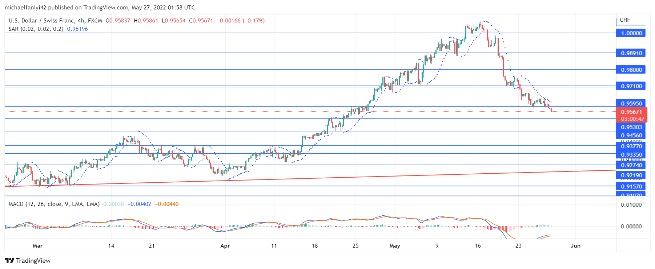655x269 pixels.
Task: Click the CHF currency label
Action: pos(625,20)
